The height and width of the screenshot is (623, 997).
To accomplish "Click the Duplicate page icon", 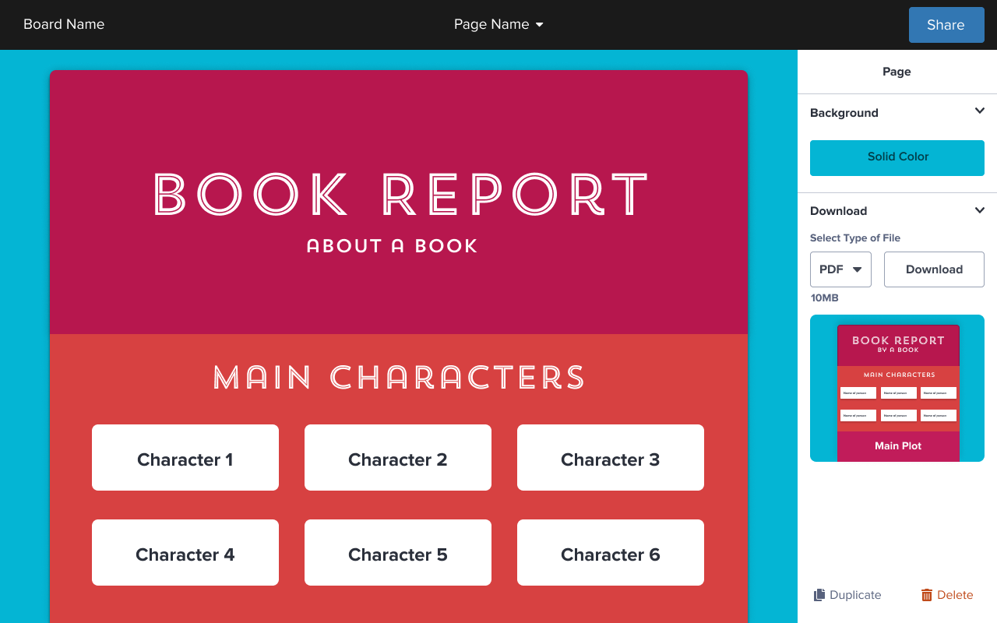I will [x=819, y=595].
